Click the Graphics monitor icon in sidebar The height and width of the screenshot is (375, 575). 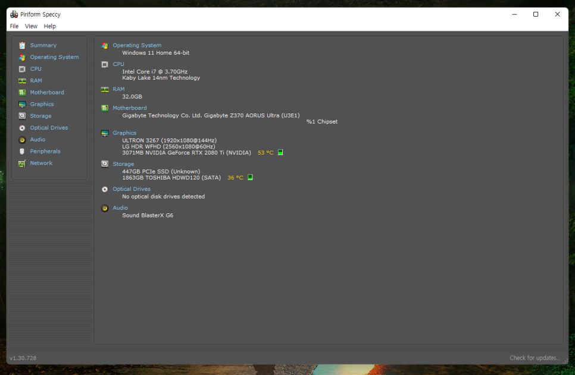[22, 105]
